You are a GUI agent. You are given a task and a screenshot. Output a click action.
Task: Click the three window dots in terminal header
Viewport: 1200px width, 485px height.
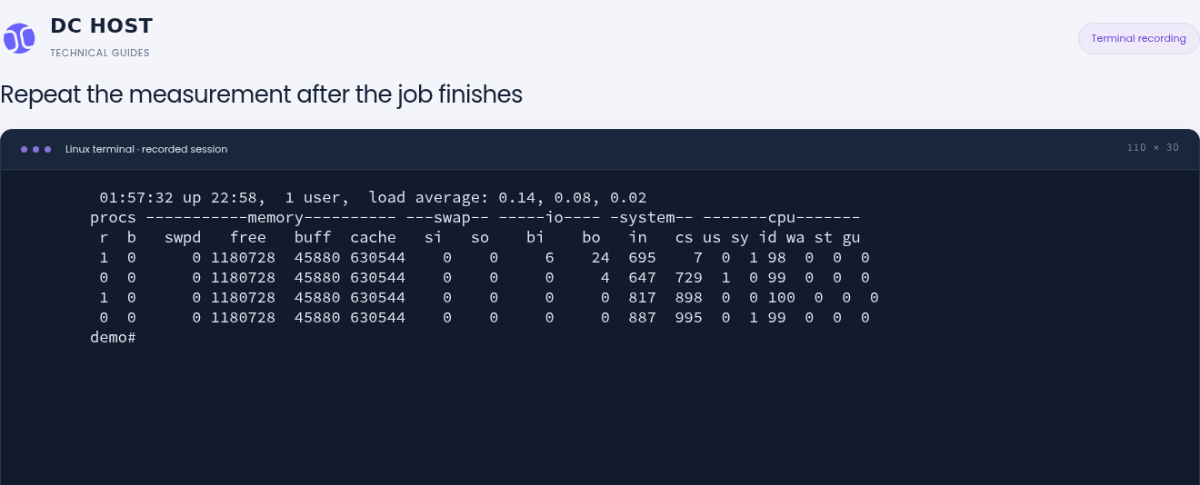coord(35,149)
